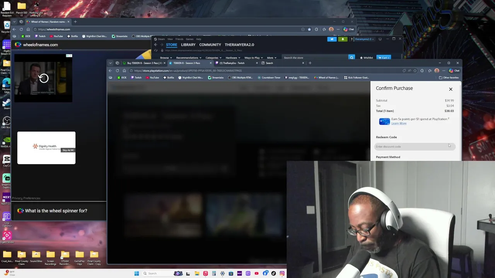The height and width of the screenshot is (278, 495).
Task: Open Privacy Preferences on wheelofnames page
Action: point(26,198)
